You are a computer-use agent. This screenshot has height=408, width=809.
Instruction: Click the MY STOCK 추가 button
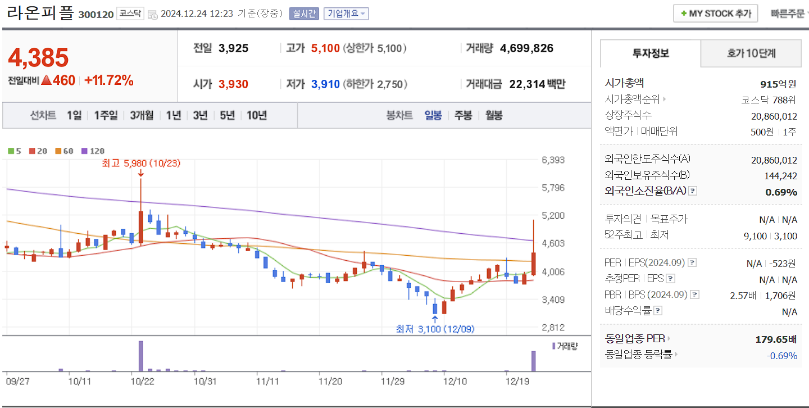(715, 13)
